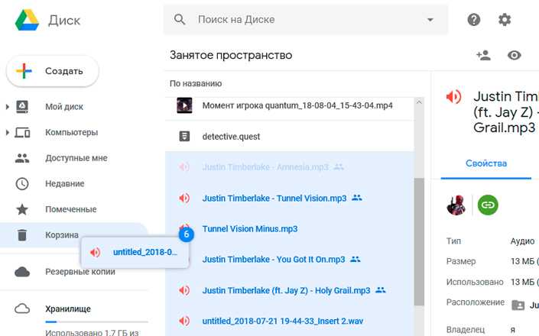Click the 'Аудио' type value
This screenshot has height=336, width=539.
pyautogui.click(x=522, y=241)
